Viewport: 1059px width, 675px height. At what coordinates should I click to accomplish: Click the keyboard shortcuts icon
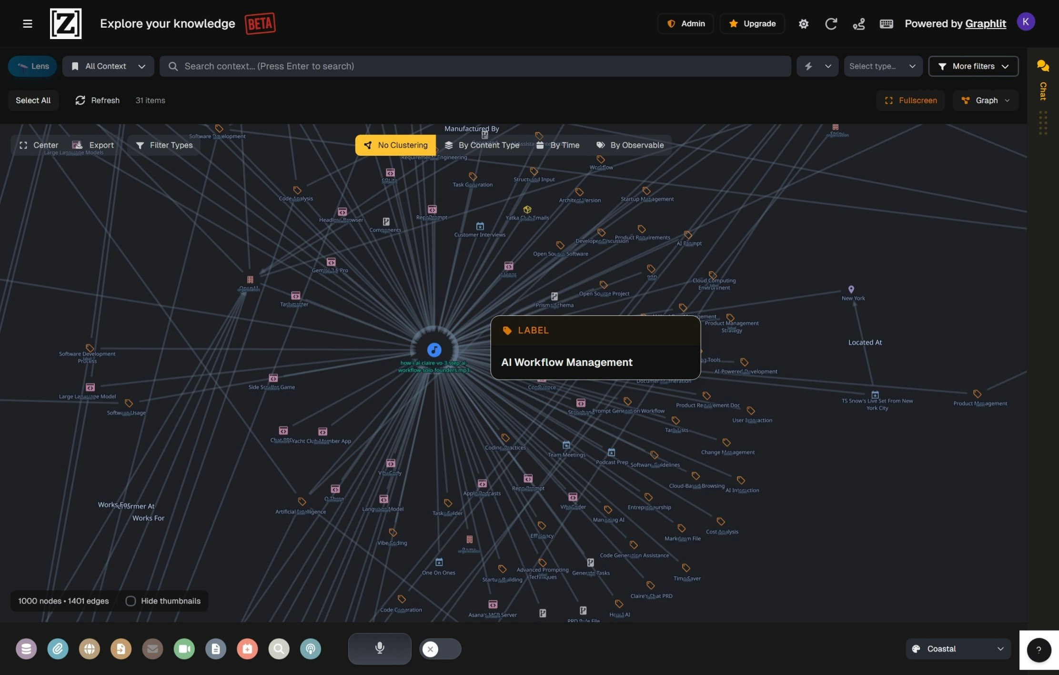tap(886, 24)
